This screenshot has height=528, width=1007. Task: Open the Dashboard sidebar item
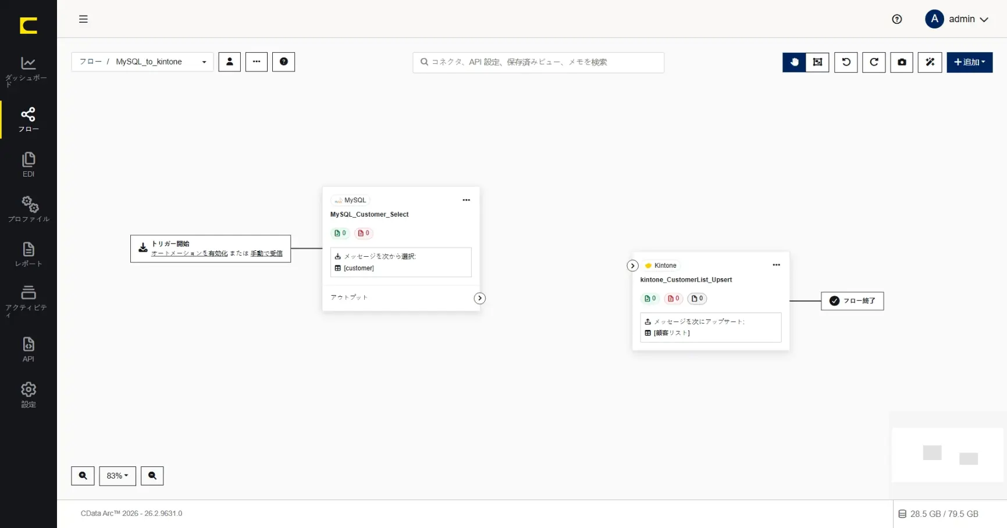coord(28,71)
